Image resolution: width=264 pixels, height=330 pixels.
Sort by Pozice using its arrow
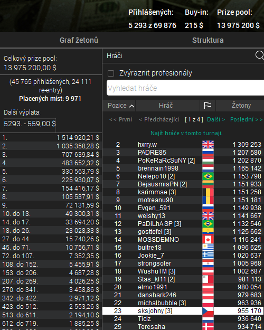coord(132,106)
